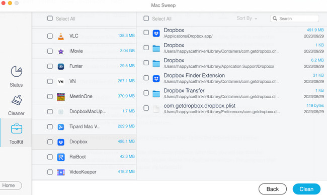This screenshot has width=327, height=195.
Task: Tick the MeetInOne checkbox
Action: (x=50, y=96)
